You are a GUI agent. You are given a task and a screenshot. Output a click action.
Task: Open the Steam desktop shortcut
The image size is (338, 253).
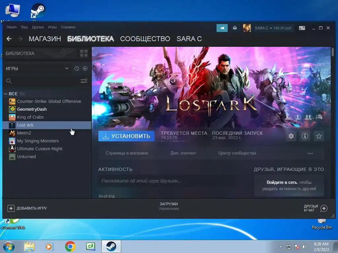coord(38,11)
